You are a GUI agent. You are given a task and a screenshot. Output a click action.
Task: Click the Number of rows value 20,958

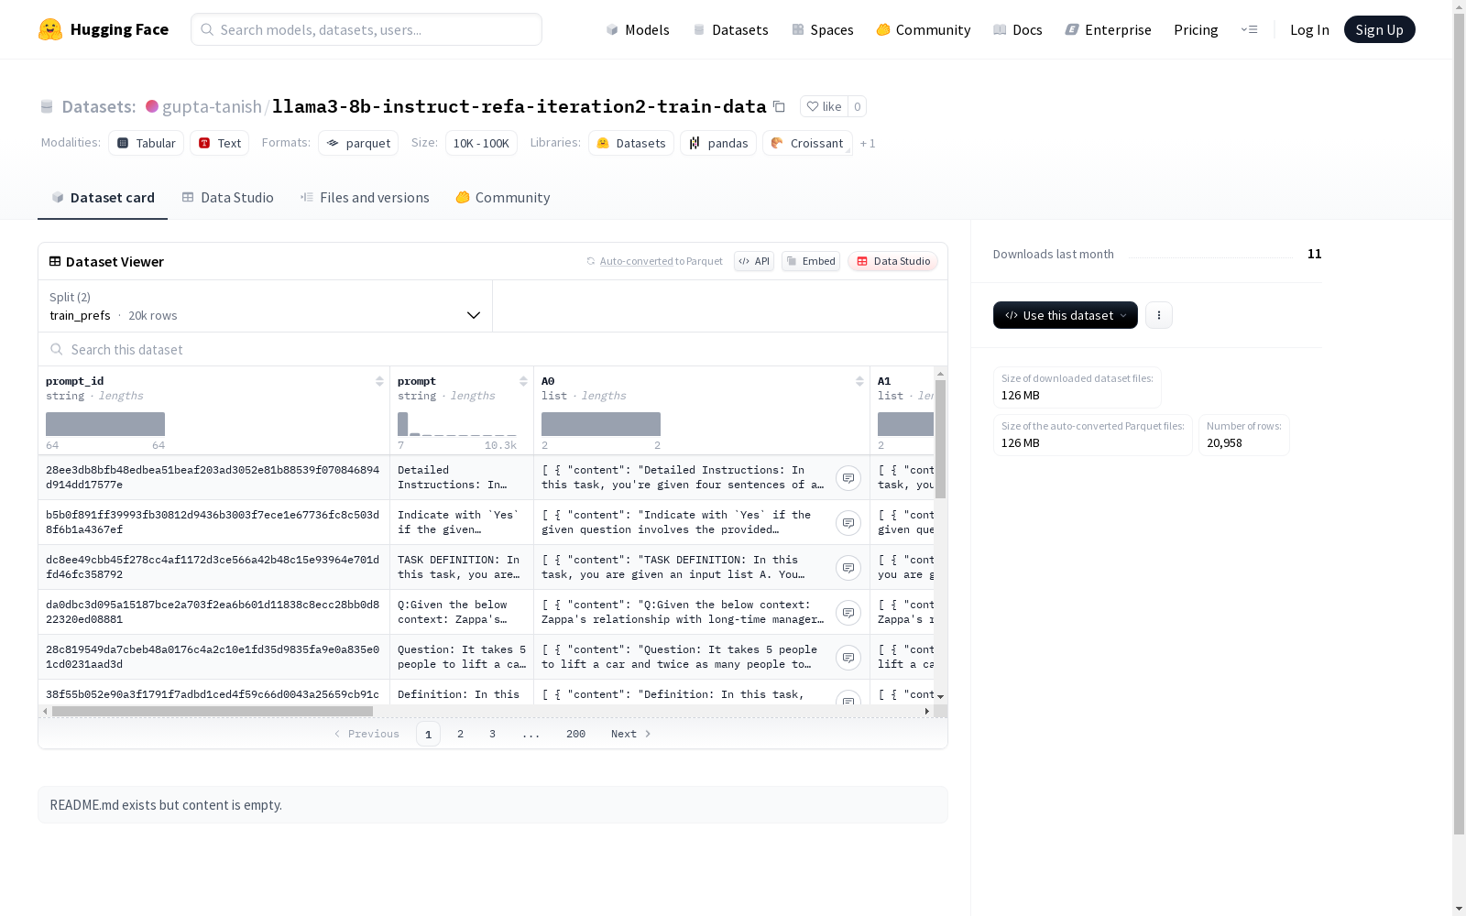click(1224, 443)
